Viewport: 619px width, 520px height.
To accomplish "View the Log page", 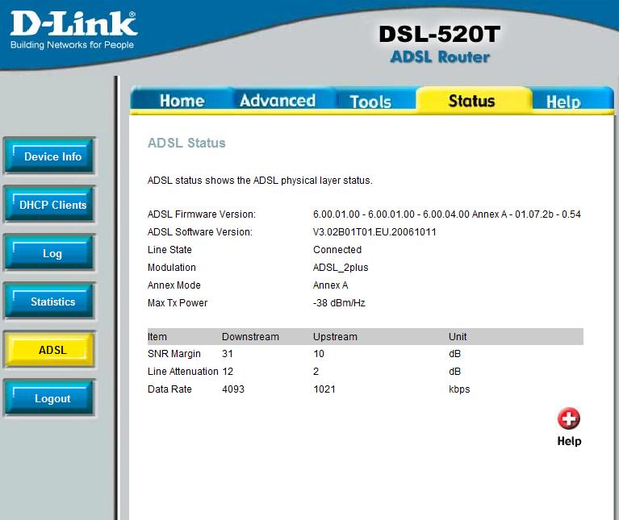I will tap(49, 253).
